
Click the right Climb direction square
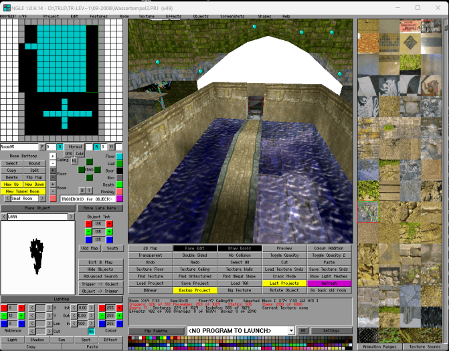pos(97,170)
